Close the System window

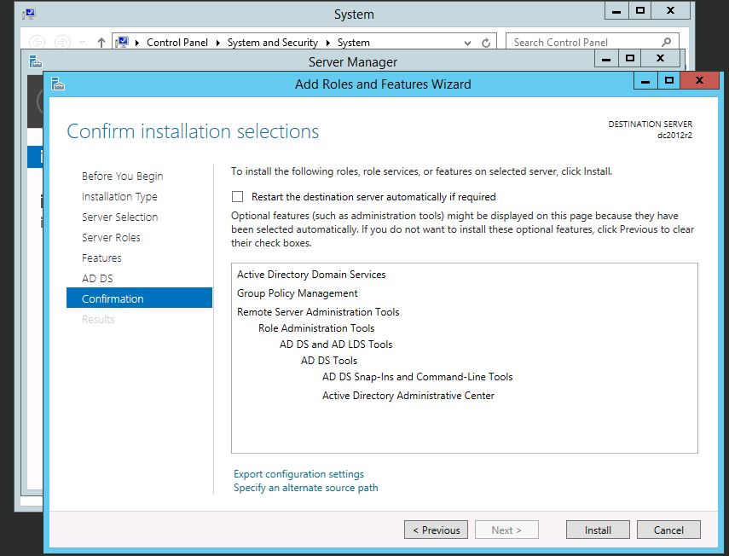[670, 11]
